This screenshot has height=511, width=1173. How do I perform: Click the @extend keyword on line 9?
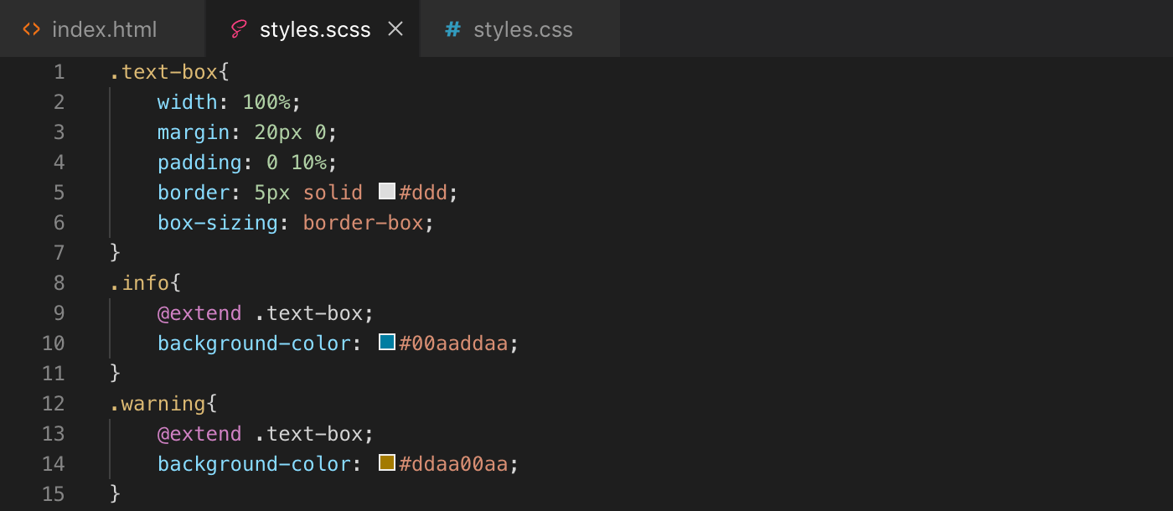(199, 312)
